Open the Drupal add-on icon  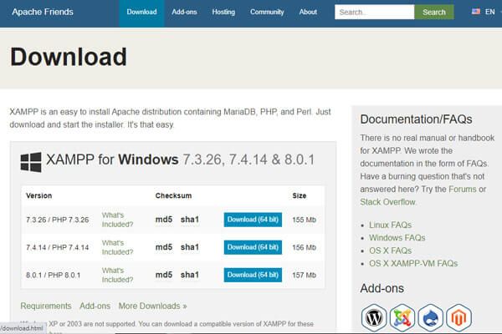click(x=431, y=317)
